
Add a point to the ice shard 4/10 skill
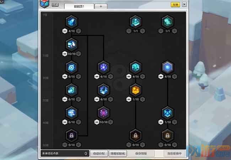[79, 31]
